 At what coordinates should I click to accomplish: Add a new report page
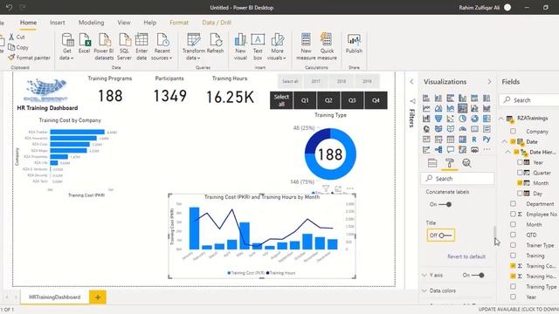[x=98, y=297]
